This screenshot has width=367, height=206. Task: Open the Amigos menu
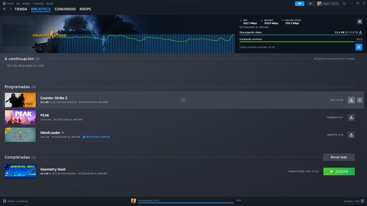[26, 3]
